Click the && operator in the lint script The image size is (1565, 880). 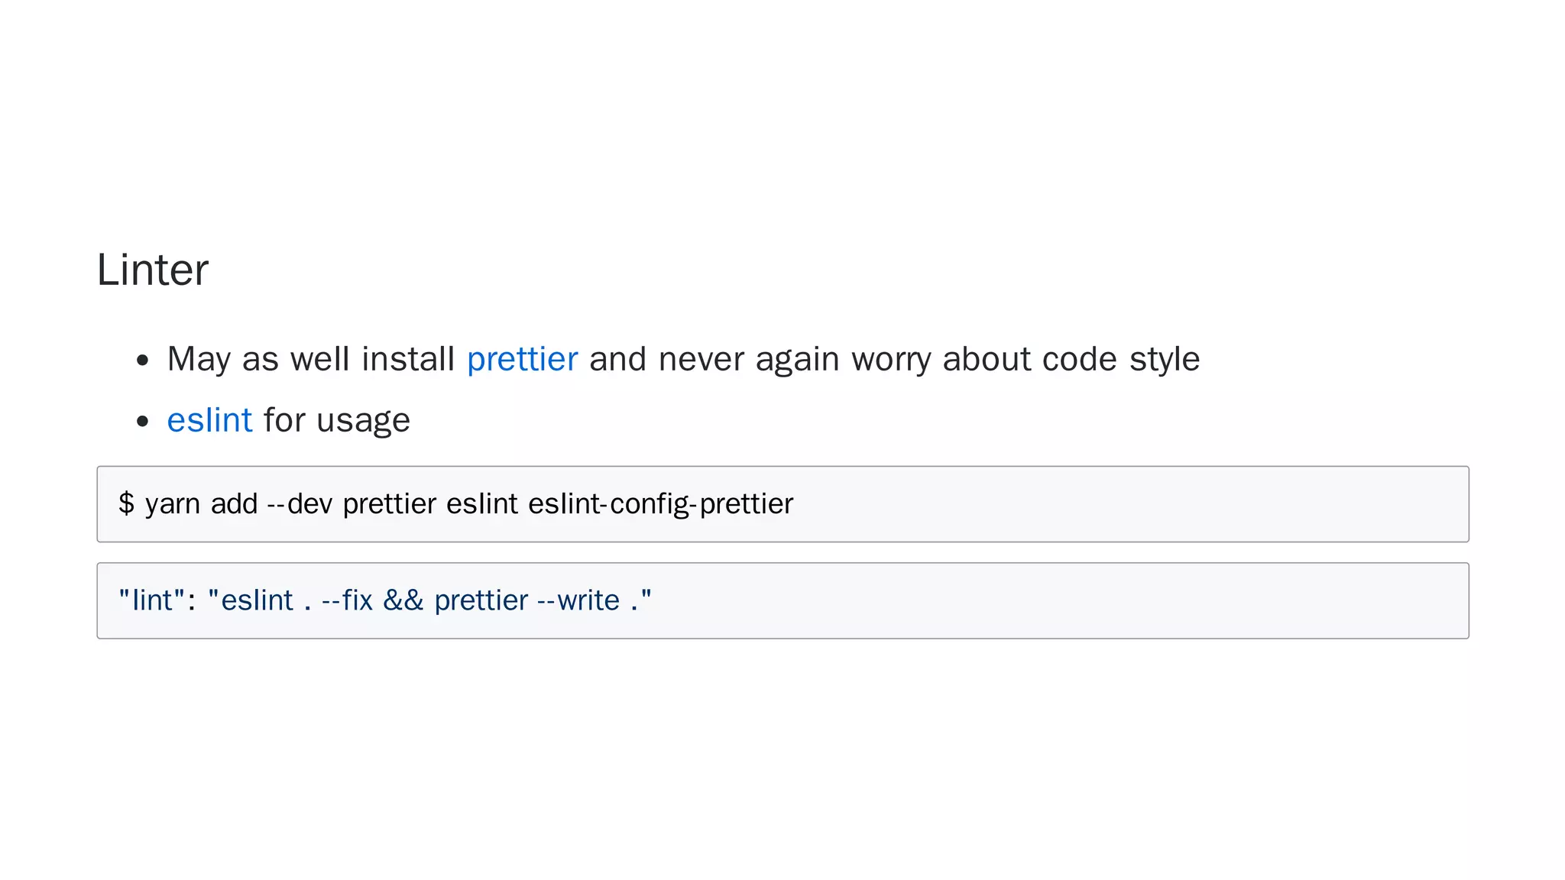[x=403, y=600]
